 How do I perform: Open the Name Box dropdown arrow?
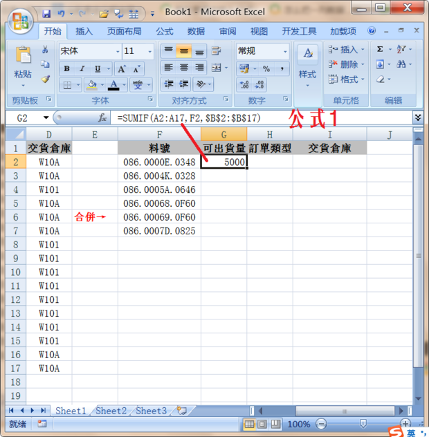(46, 118)
